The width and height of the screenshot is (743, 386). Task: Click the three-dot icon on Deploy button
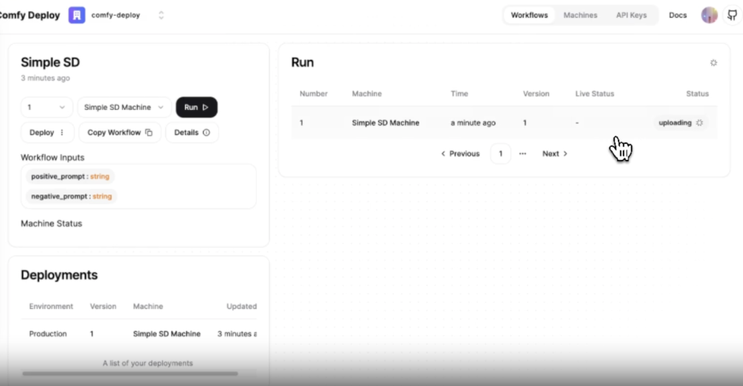pos(62,133)
